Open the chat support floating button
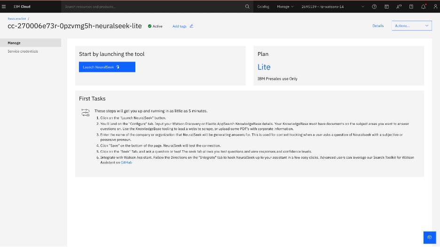 tap(429, 238)
